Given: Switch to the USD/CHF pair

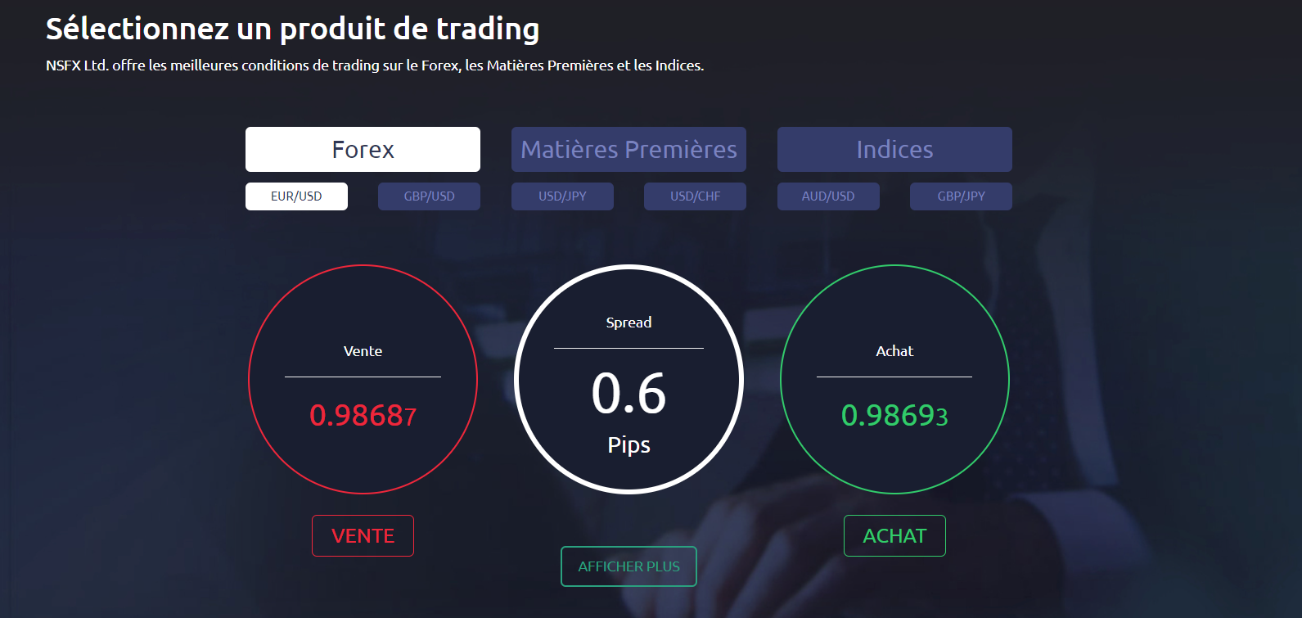Looking at the screenshot, I should point(695,196).
